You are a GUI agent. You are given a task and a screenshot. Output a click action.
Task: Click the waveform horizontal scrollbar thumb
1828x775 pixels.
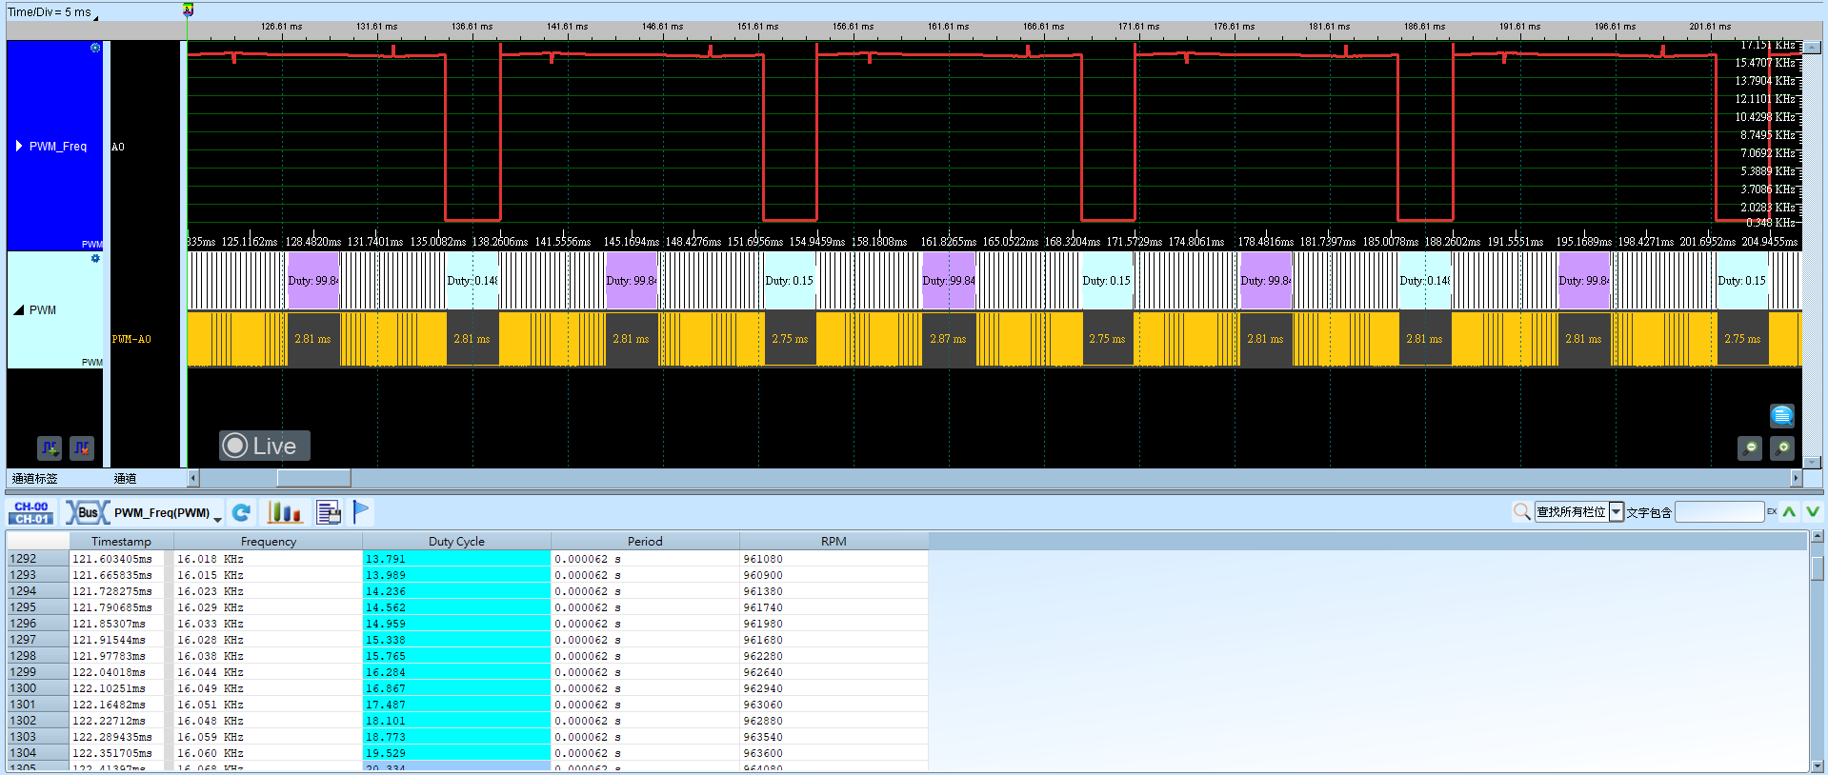313,478
